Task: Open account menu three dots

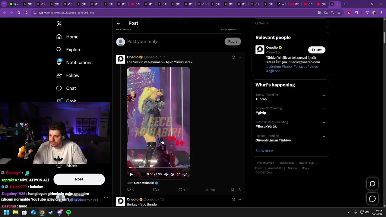Action: (106, 197)
